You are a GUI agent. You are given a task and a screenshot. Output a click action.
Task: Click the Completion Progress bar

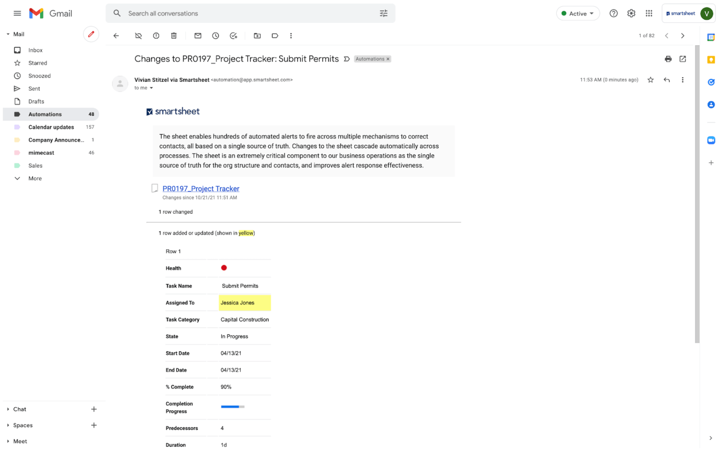coord(232,407)
